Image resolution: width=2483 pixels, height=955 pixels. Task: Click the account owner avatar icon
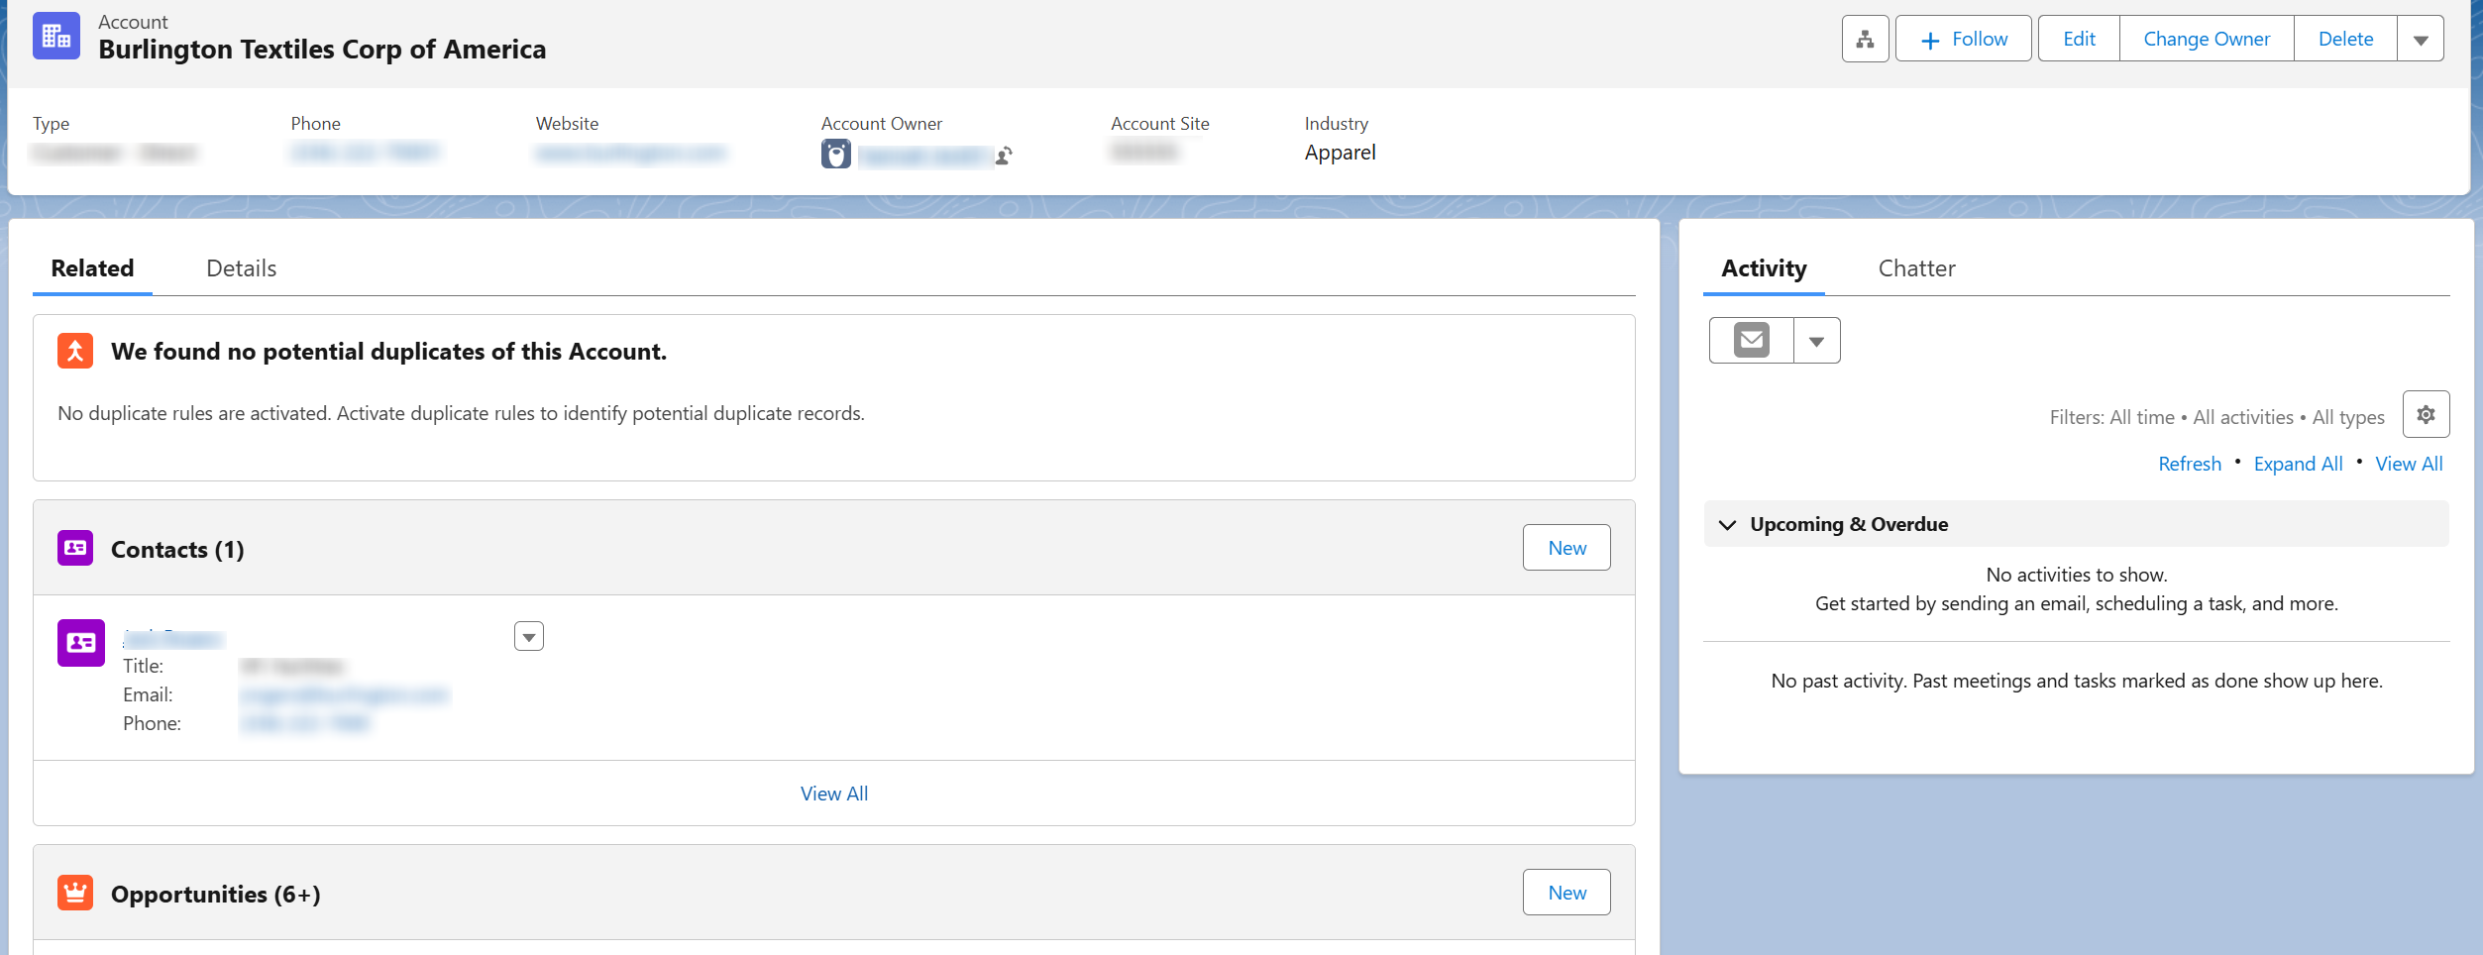coord(835,154)
